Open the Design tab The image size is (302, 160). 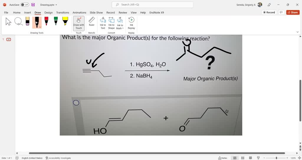(49, 12)
